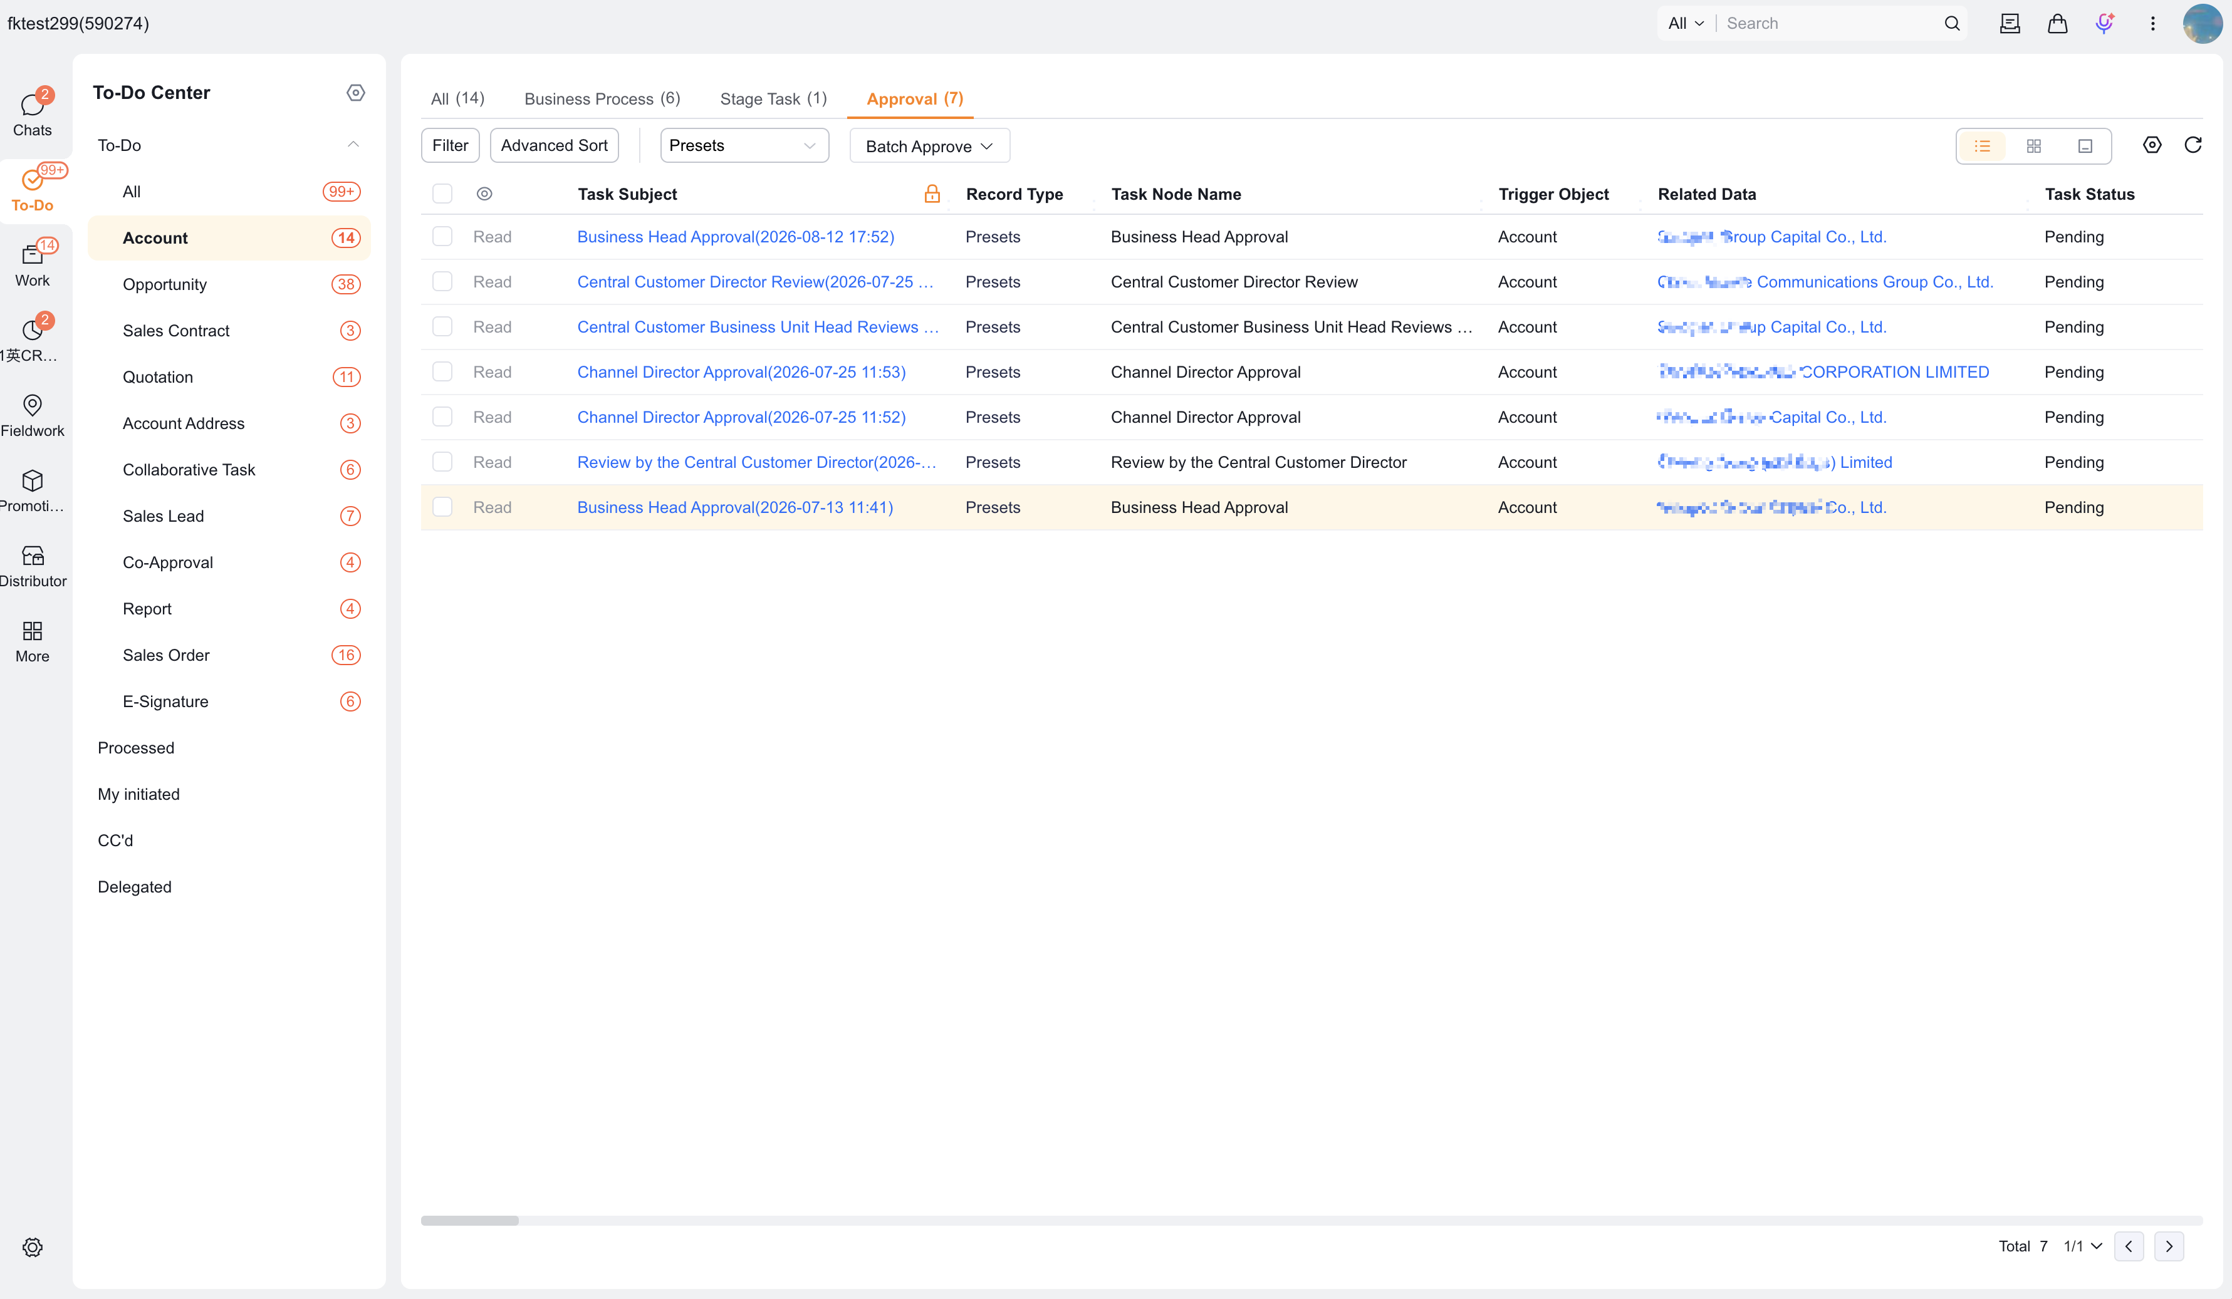
Task: Open the Presets dropdown
Action: (x=744, y=145)
